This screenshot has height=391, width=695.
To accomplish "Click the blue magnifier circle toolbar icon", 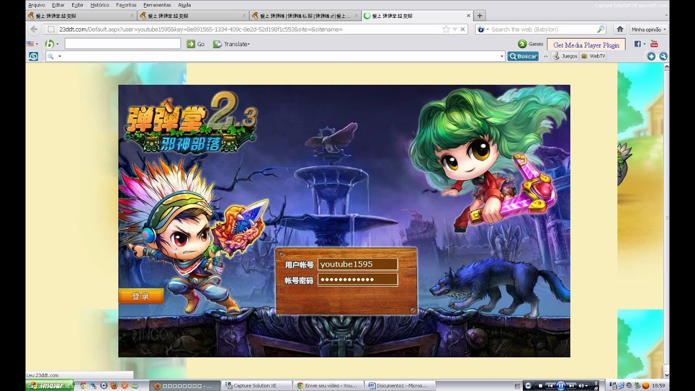I will 662,56.
